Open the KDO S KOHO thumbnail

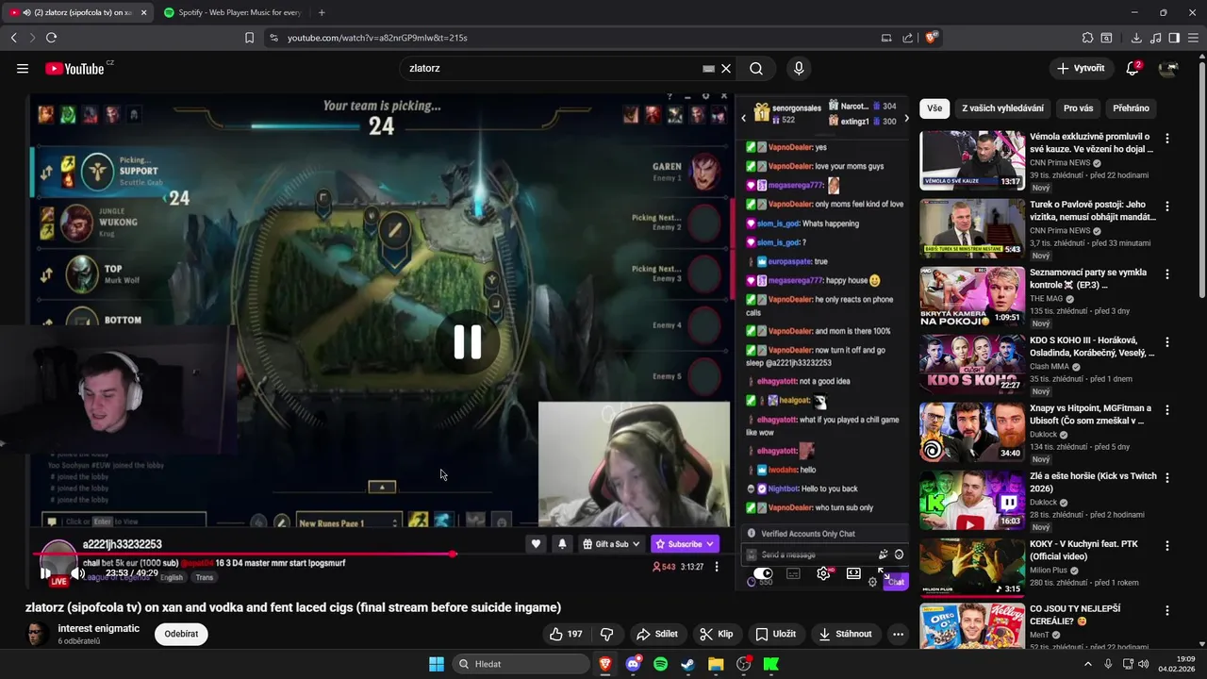point(972,364)
